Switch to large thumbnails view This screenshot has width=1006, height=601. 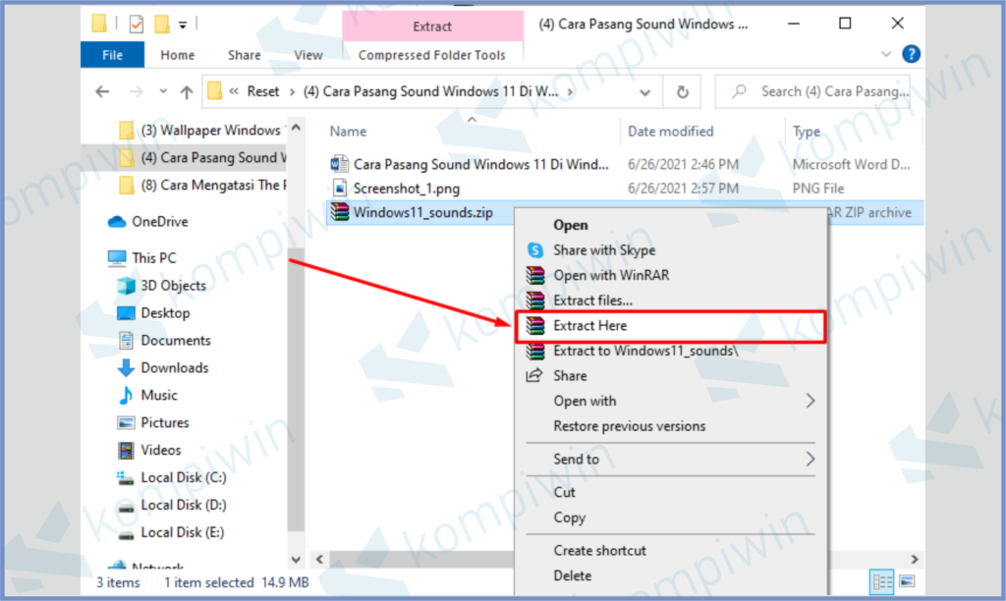click(907, 581)
